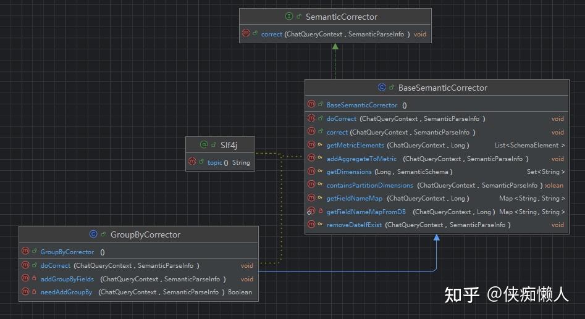Click the method icon on Slf4j topic row
The image size is (585, 319).
pos(192,161)
